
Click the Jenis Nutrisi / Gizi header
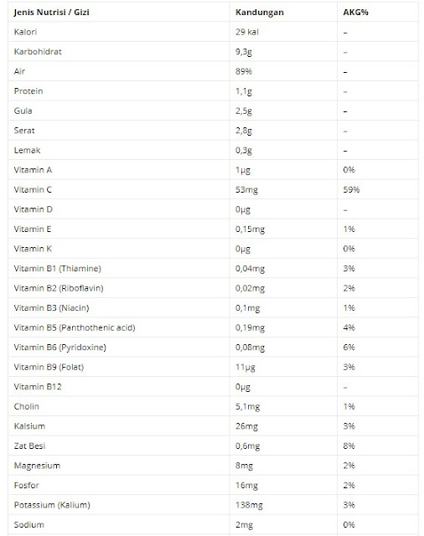tap(52, 13)
